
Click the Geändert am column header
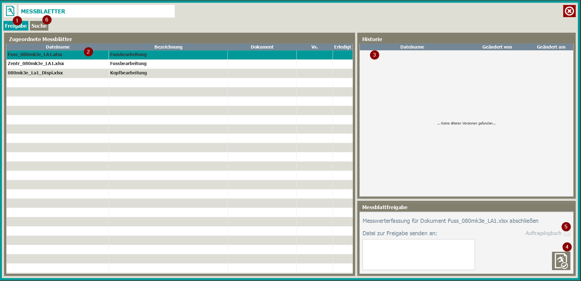coord(551,47)
